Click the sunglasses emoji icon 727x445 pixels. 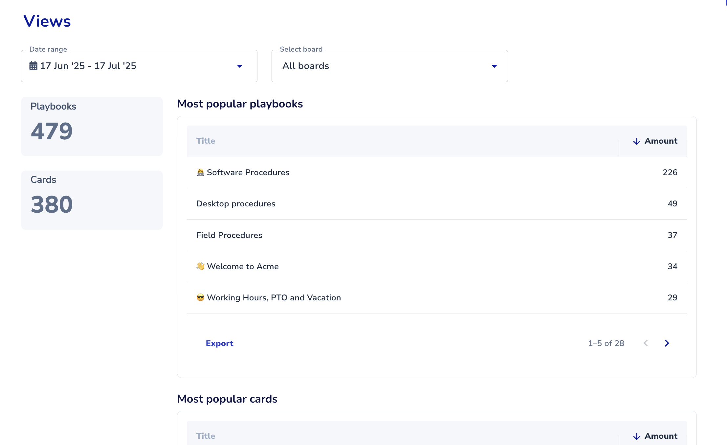200,297
